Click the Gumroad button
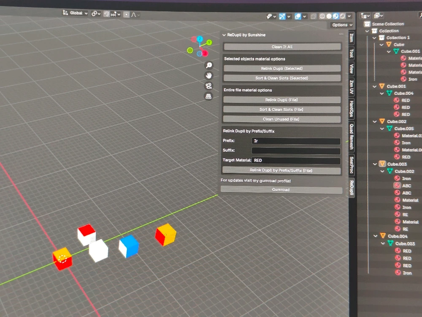The image size is (422, 317). [281, 190]
